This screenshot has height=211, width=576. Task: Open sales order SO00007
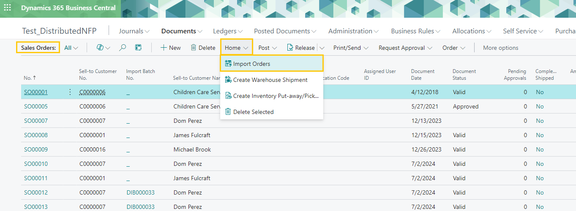(36, 121)
